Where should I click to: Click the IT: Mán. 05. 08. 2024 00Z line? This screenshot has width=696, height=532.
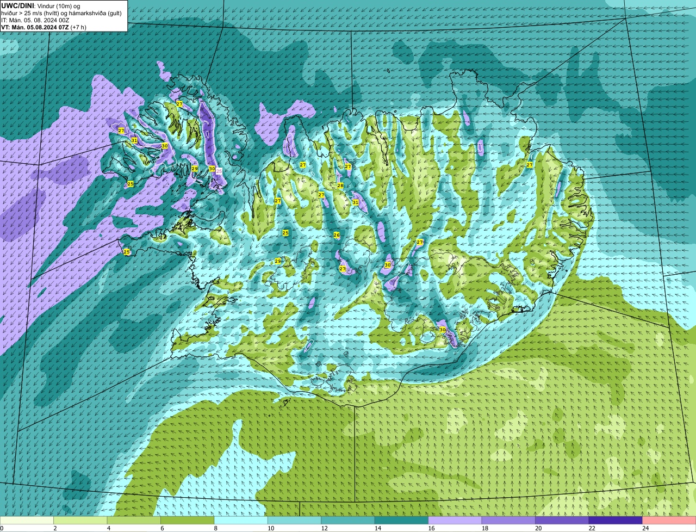pos(35,20)
